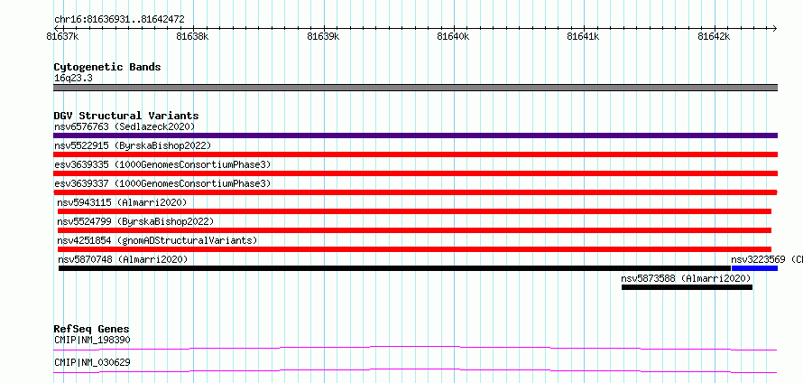
Task: Open gene label CMIP|NM_198390
Action: pyautogui.click(x=92, y=340)
